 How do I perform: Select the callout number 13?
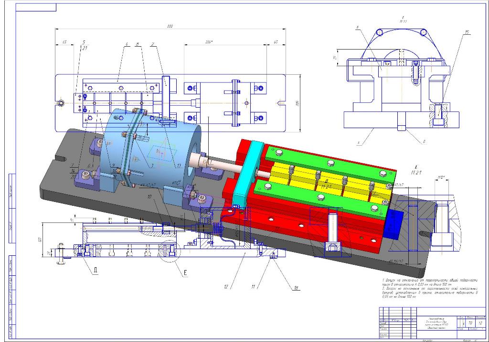click(179, 166)
